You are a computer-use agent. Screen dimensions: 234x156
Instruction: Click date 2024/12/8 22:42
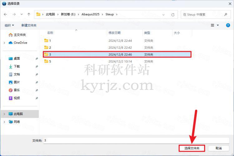click(120, 48)
